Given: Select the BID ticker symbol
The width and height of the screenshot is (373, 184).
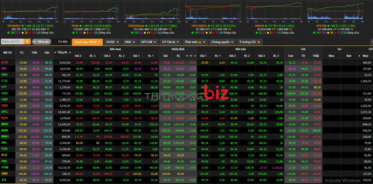Looking at the screenshot, I should [4, 68].
